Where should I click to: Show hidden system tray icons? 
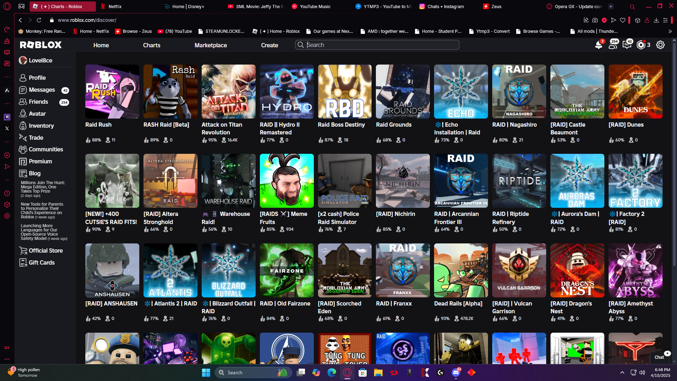pos(622,373)
